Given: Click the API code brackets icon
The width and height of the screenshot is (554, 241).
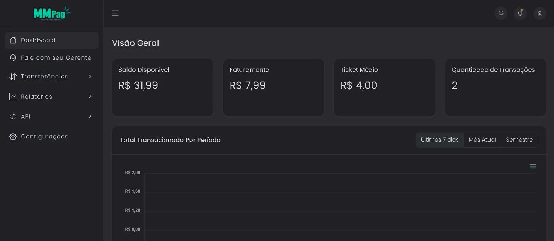Looking at the screenshot, I should 13,116.
